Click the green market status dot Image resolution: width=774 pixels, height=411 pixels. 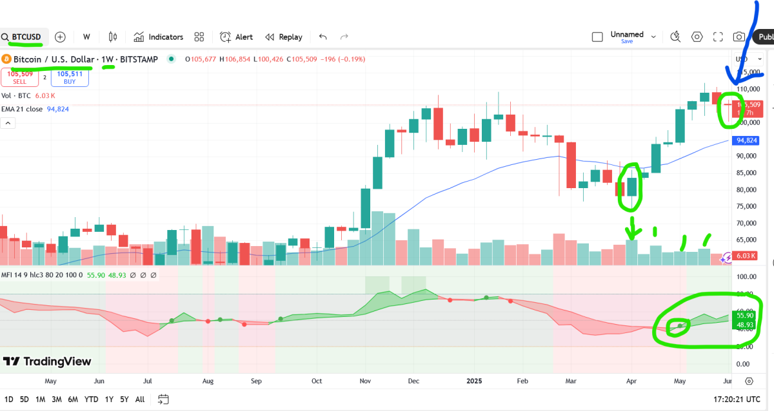click(x=171, y=59)
